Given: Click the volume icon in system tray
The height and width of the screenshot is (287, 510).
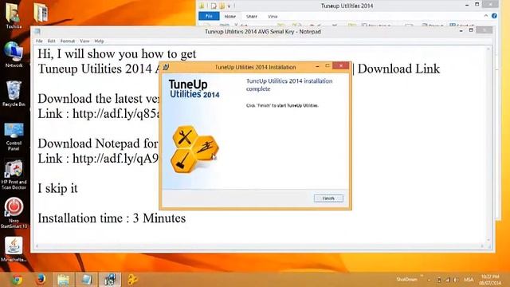Looking at the screenshot, I should point(455,280).
